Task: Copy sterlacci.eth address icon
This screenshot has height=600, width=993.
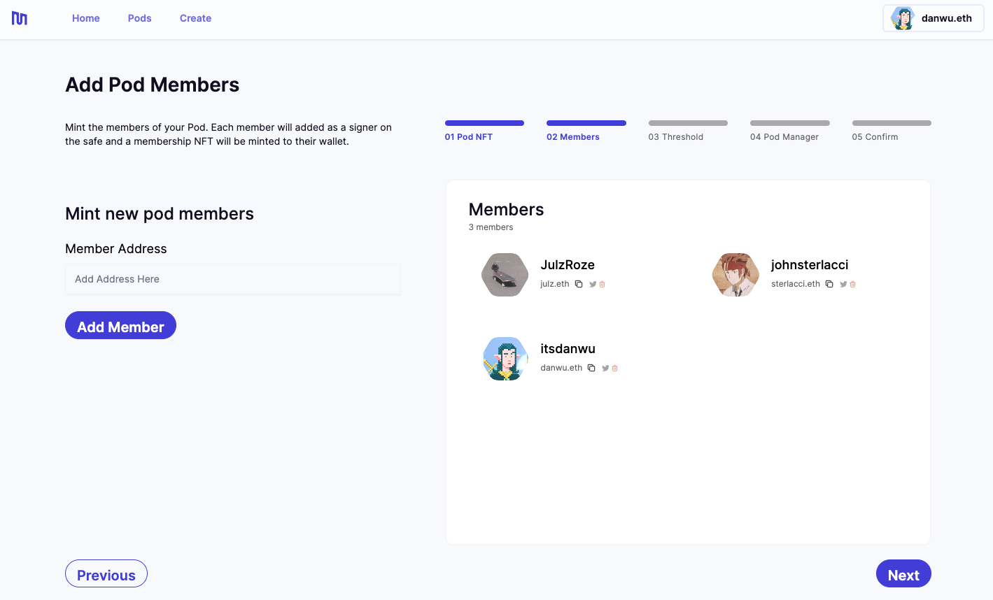Action: [829, 284]
